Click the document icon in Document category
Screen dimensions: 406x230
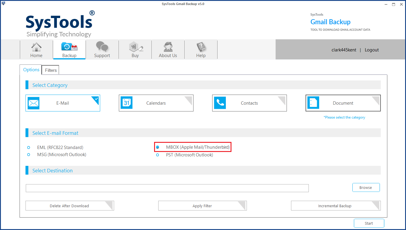[313, 103]
